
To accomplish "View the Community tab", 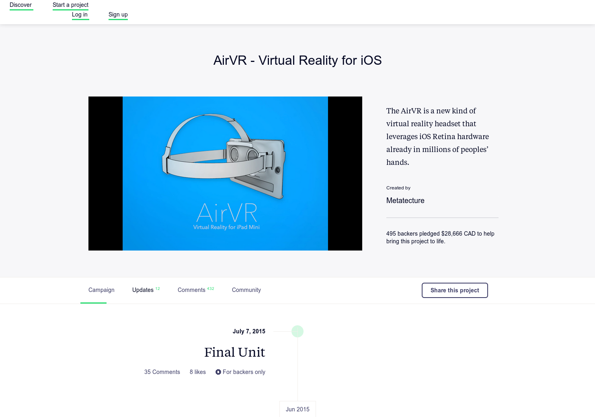I will click(246, 290).
